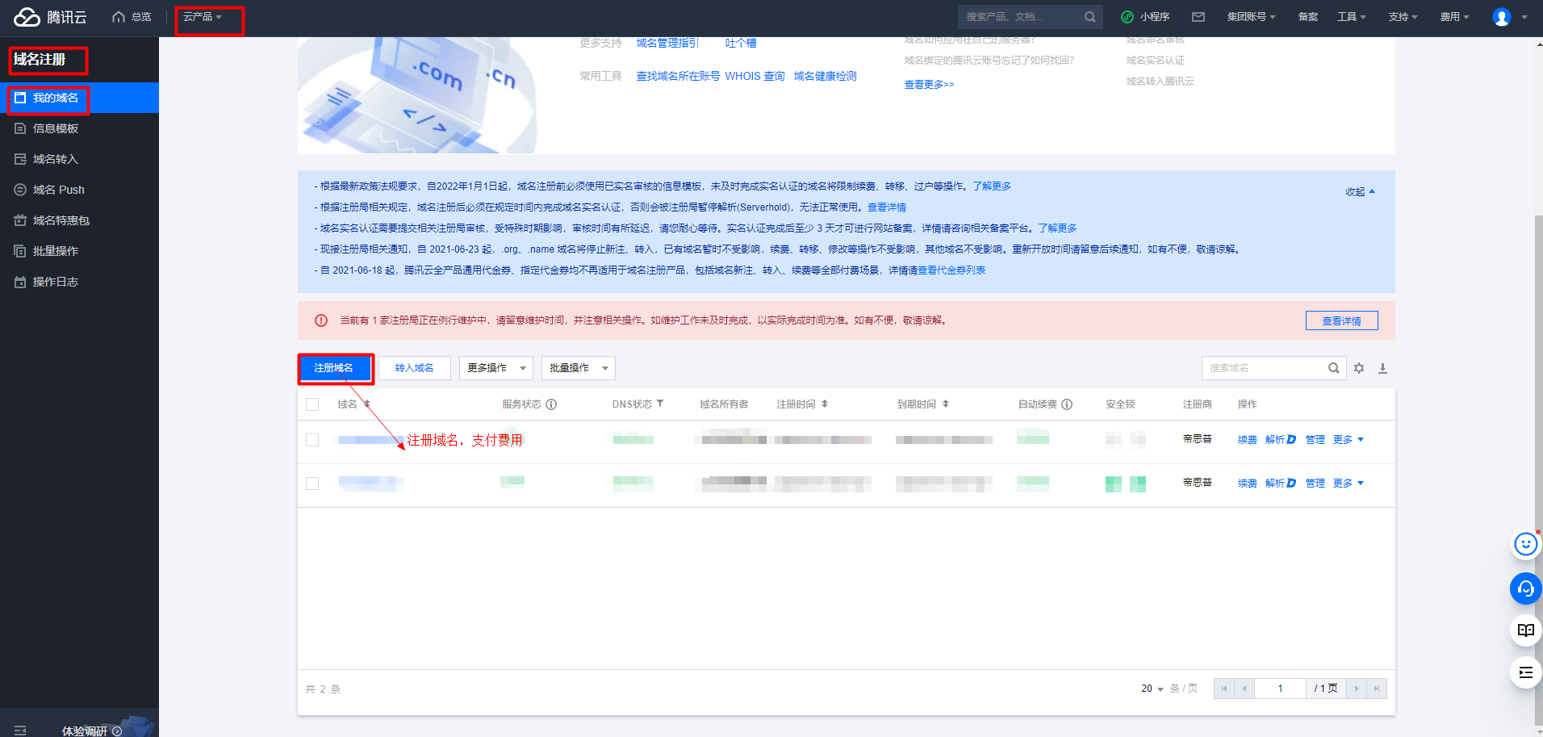The height and width of the screenshot is (737, 1543).
Task: Sort by 注册时间 arrows icon
Action: tap(825, 404)
